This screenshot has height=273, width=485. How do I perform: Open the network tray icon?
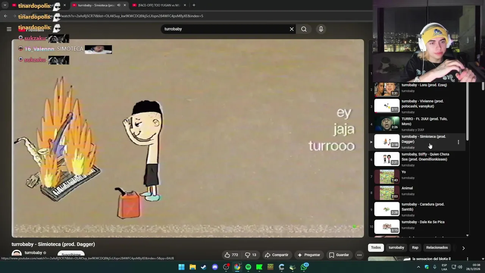454,267
